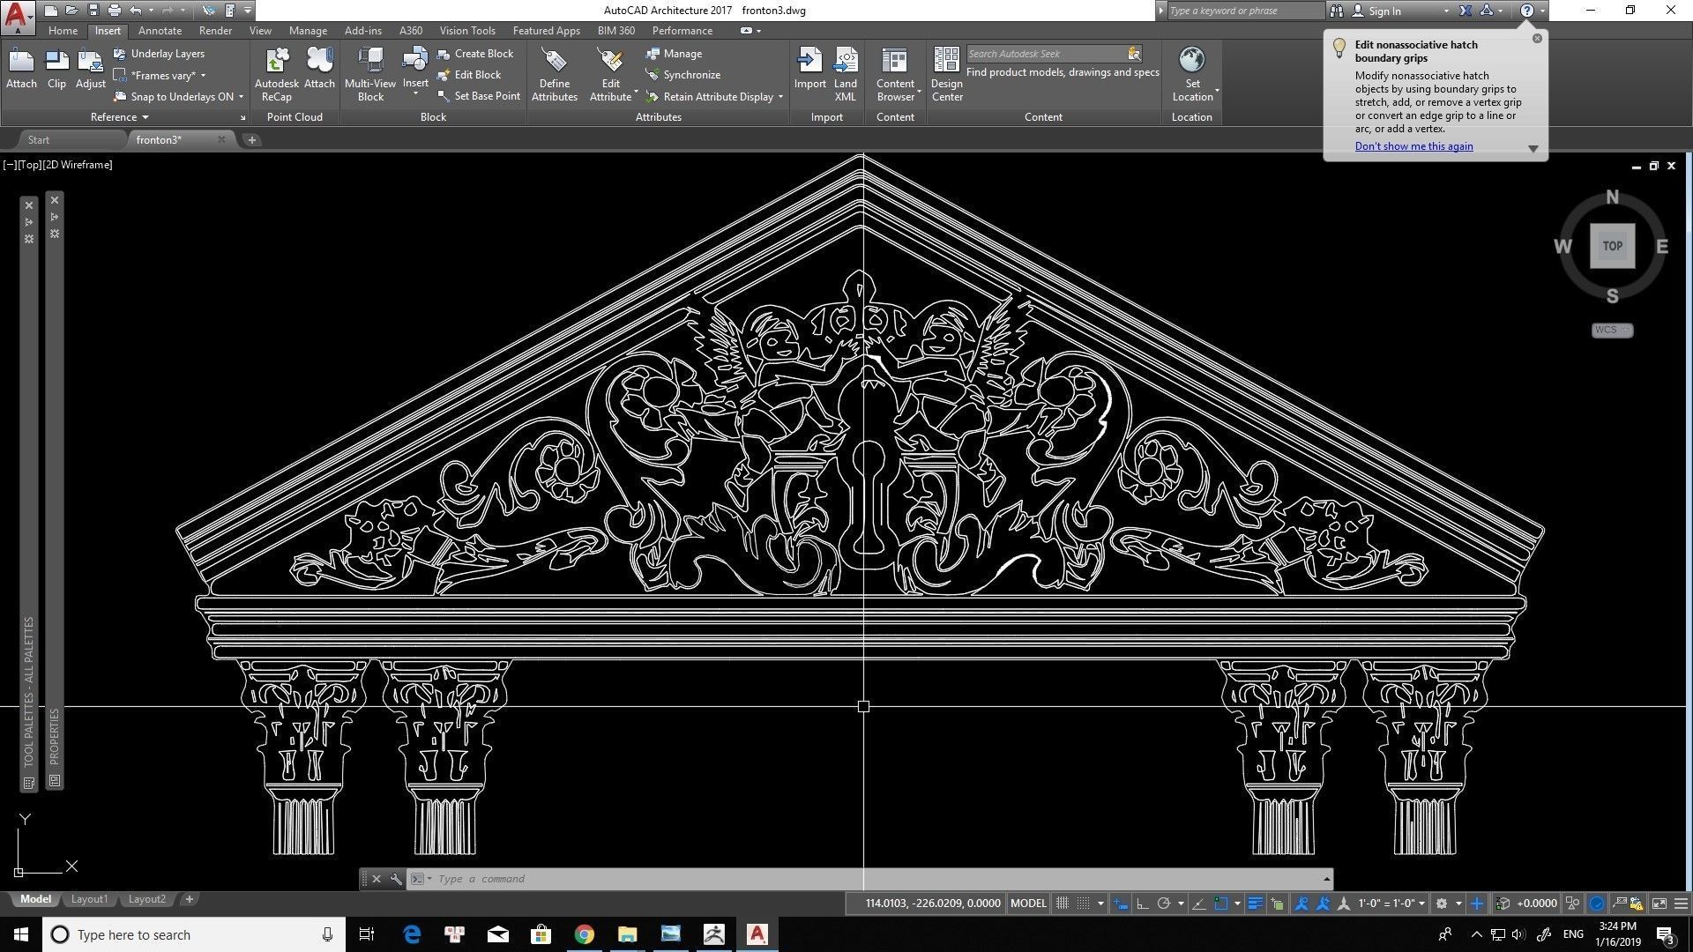The image size is (1693, 952).
Task: Open the Retain Attribute Display dropdown
Action: coord(780,97)
